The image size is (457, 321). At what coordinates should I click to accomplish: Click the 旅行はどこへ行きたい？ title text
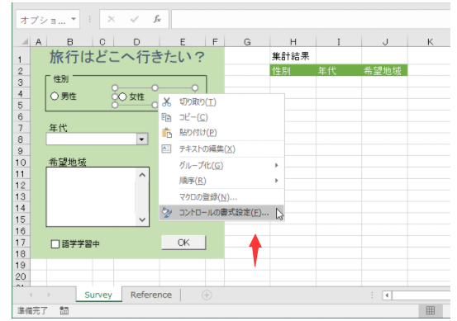[x=127, y=56]
